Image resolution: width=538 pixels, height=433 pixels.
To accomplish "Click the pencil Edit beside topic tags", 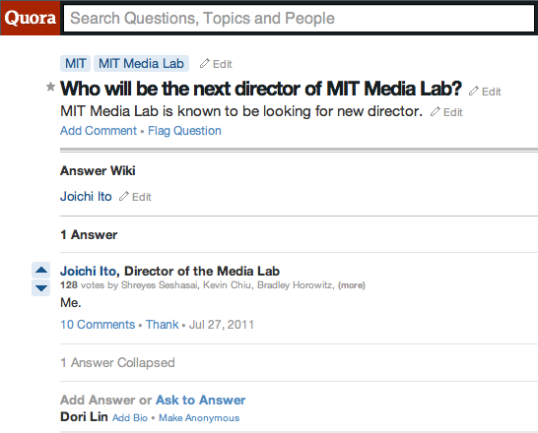I will point(216,64).
